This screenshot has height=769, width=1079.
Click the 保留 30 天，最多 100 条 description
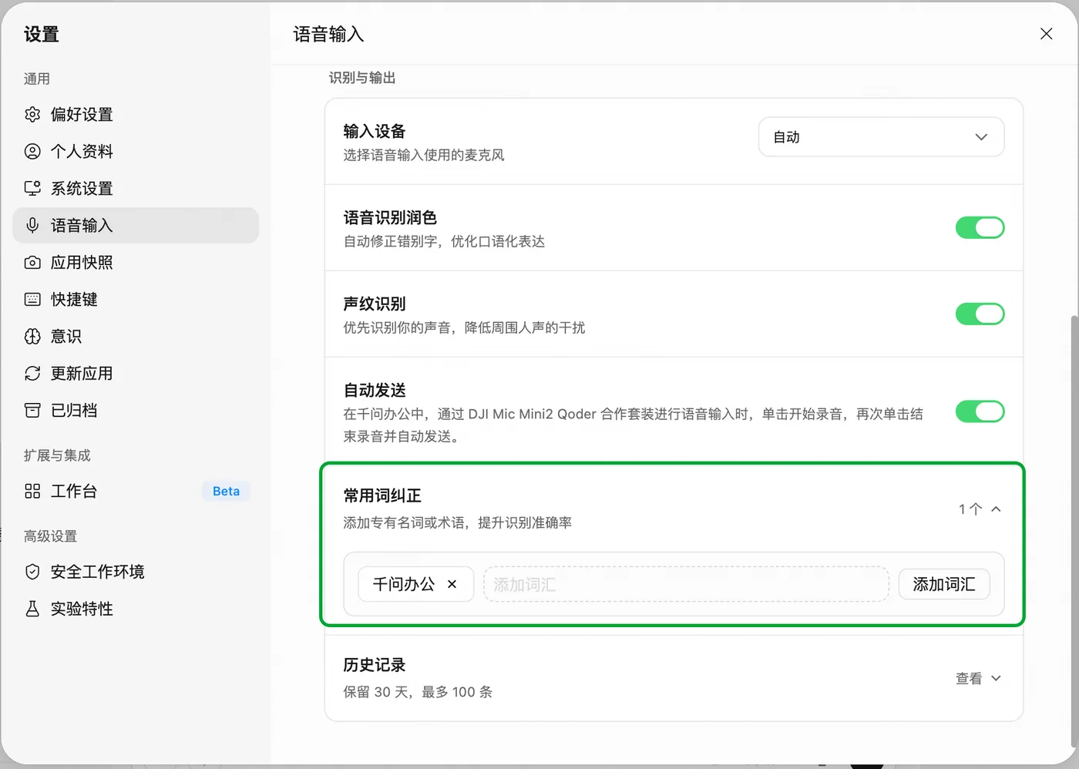click(418, 692)
